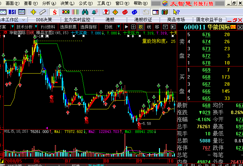Click the 技术分析 button
243x166 pixels.
click(x=24, y=27)
